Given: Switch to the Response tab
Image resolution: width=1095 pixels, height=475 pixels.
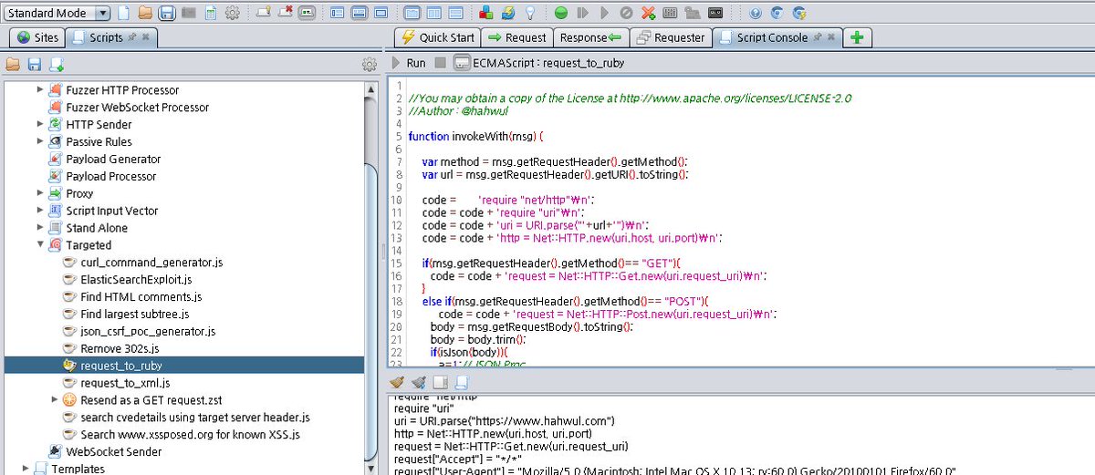Looking at the screenshot, I should (590, 37).
